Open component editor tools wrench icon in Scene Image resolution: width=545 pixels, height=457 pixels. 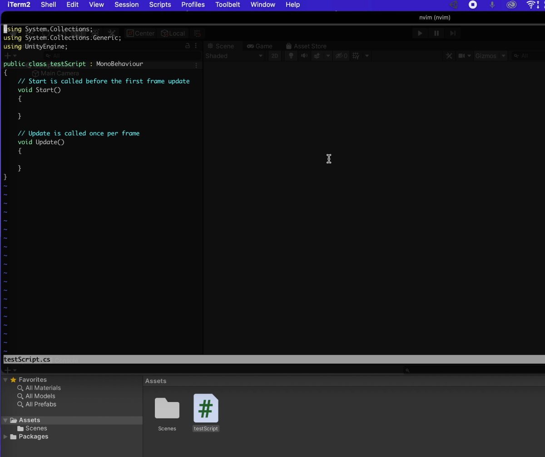[x=449, y=56]
